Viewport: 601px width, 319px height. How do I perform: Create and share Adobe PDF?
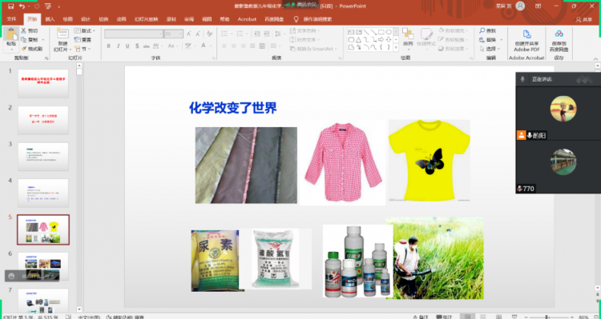click(526, 40)
